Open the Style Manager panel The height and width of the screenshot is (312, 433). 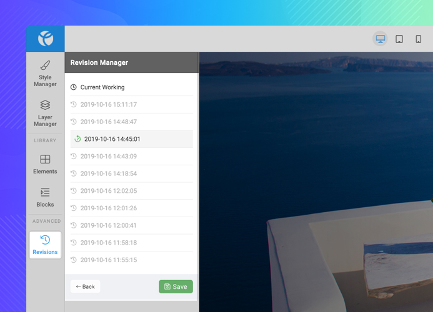click(x=45, y=73)
